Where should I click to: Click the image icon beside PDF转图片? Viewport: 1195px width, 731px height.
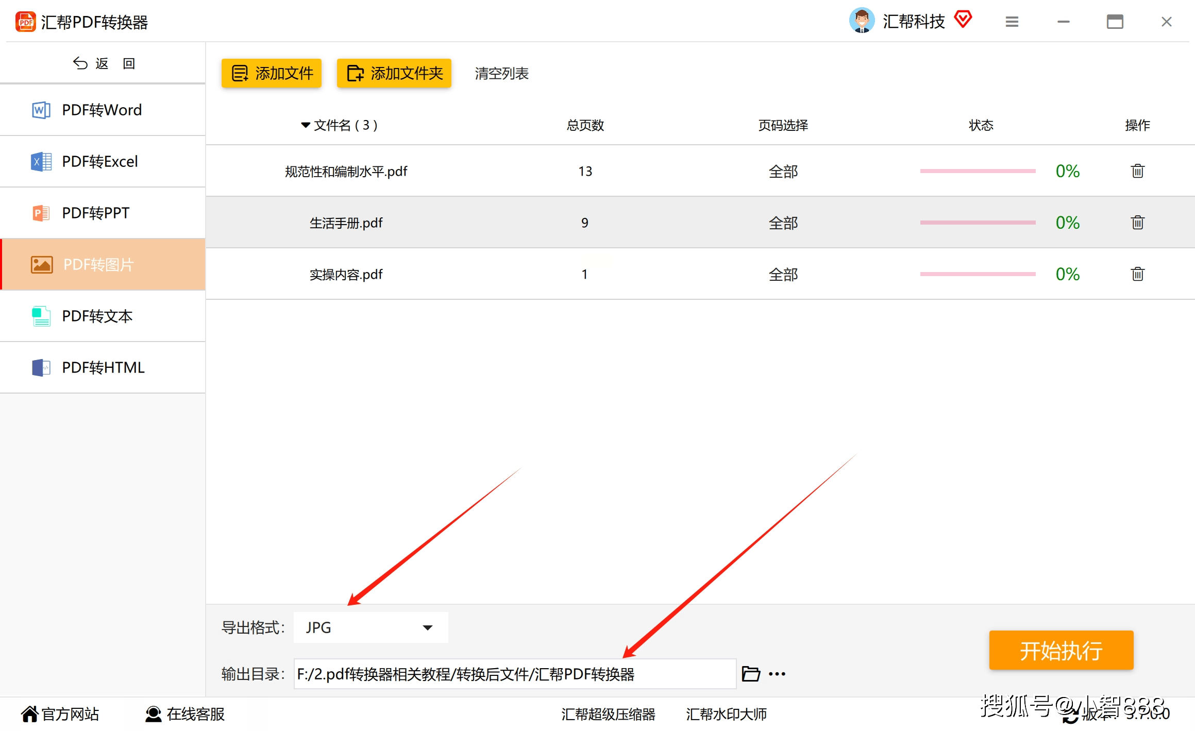42,264
